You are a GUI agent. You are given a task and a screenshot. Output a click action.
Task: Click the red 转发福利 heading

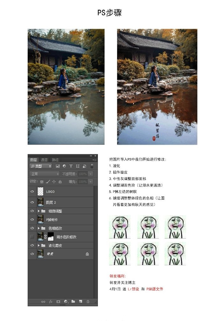point(118,276)
